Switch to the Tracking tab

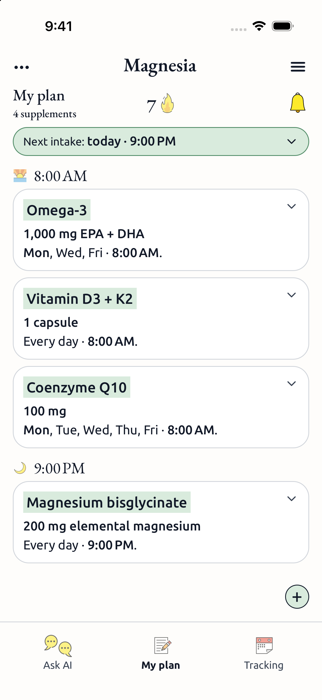264,653
